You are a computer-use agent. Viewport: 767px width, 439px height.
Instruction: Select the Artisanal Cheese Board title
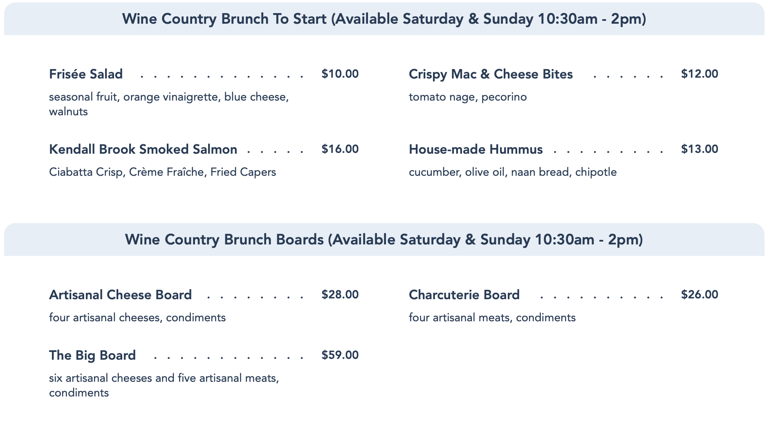(120, 295)
